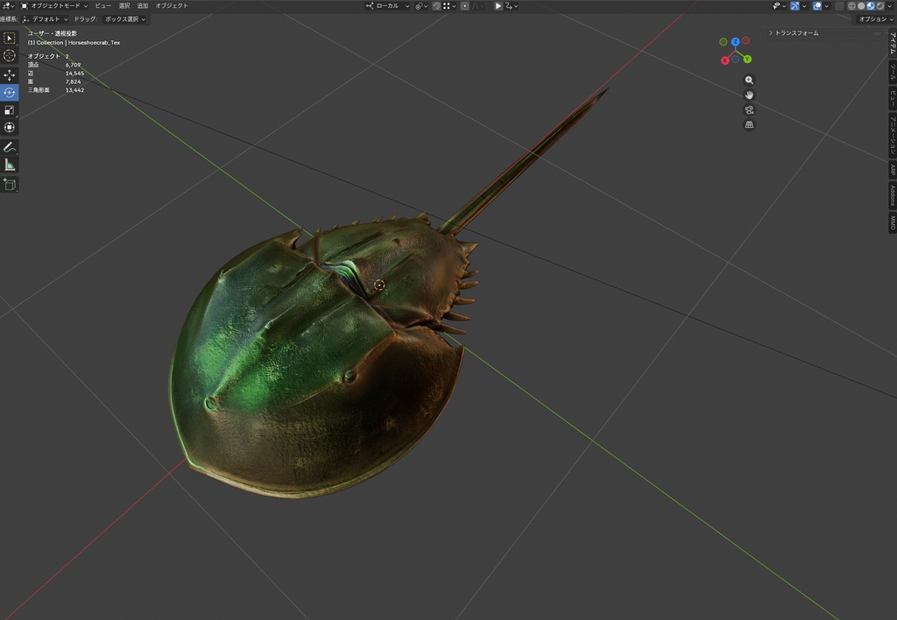Open the Object (オブジェクト) menu
The image size is (897, 620).
click(172, 6)
